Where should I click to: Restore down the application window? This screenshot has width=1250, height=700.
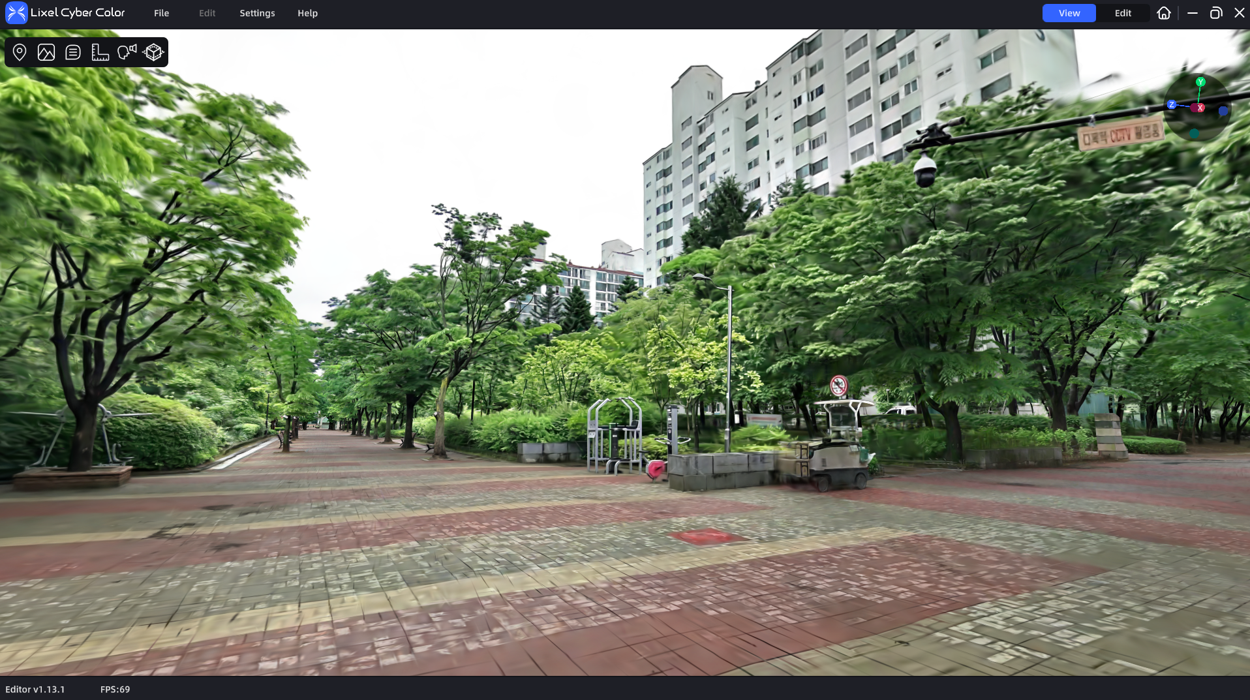click(1215, 13)
